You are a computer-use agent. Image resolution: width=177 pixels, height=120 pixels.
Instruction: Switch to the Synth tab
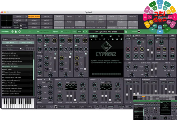pyautogui.click(x=55, y=32)
